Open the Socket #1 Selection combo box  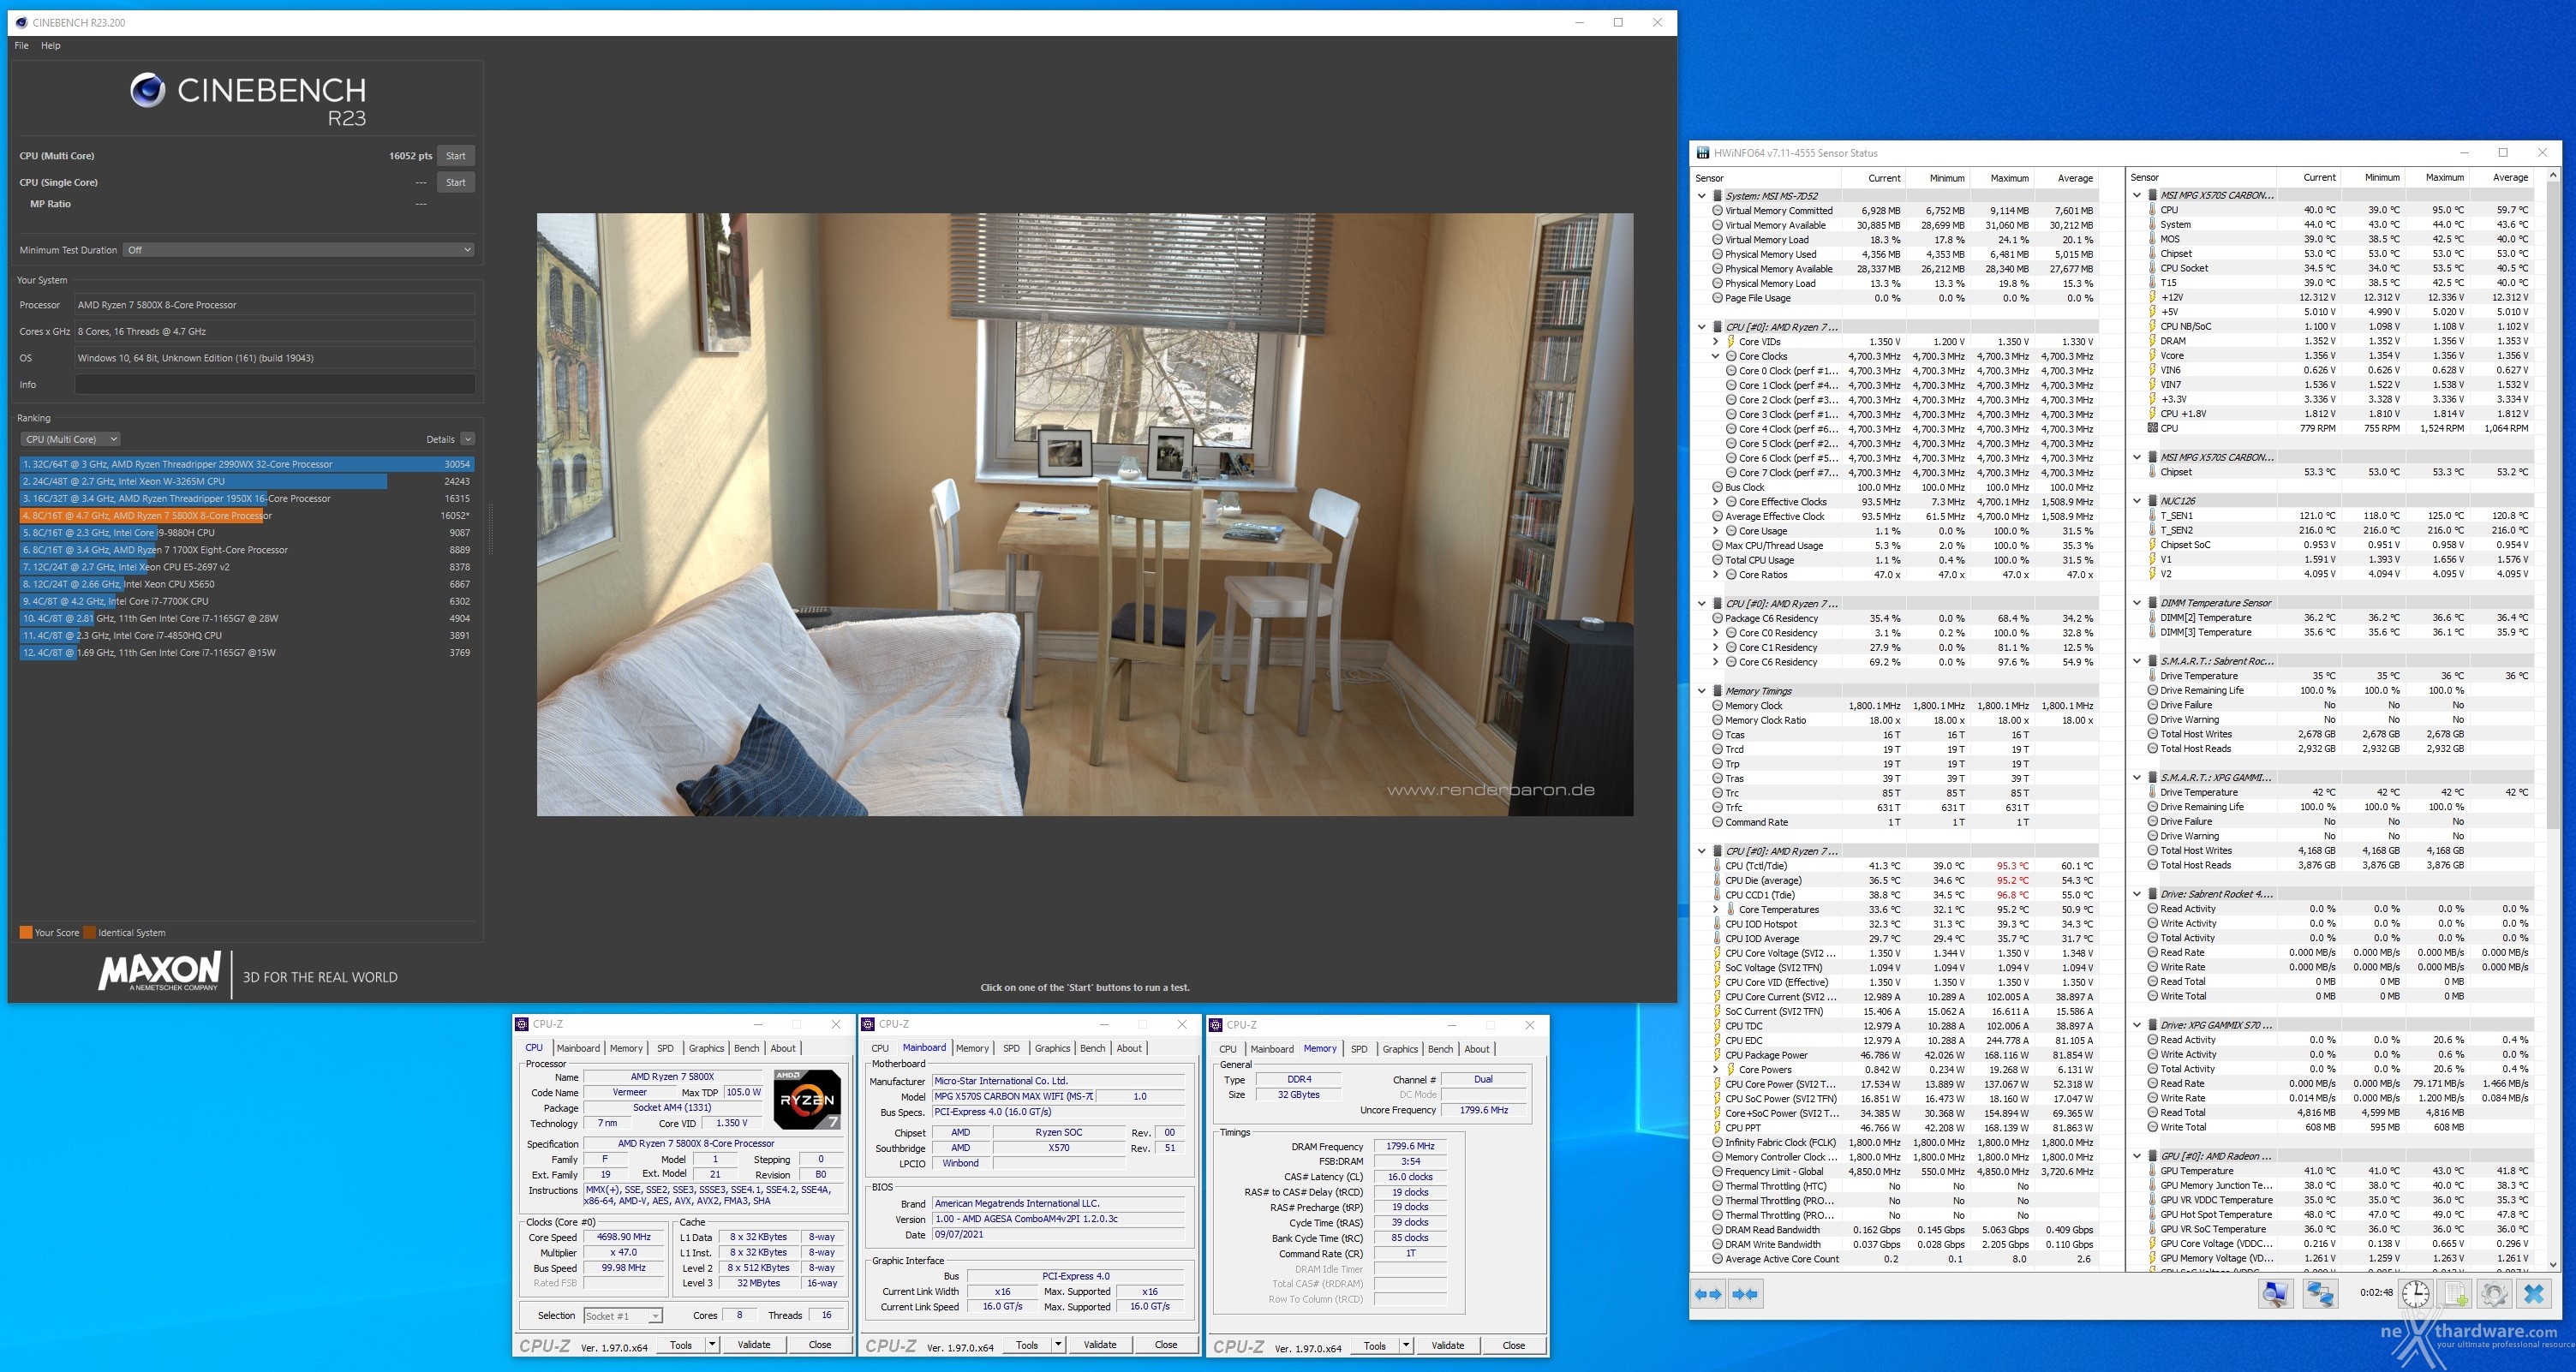click(x=622, y=1316)
